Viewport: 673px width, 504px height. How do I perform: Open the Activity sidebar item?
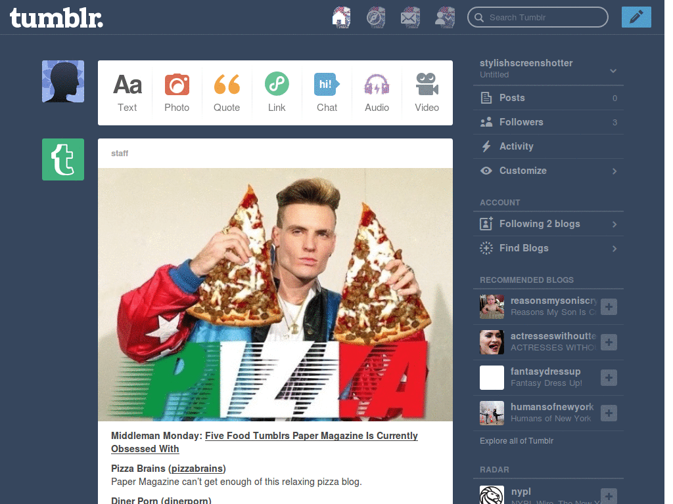coord(548,146)
